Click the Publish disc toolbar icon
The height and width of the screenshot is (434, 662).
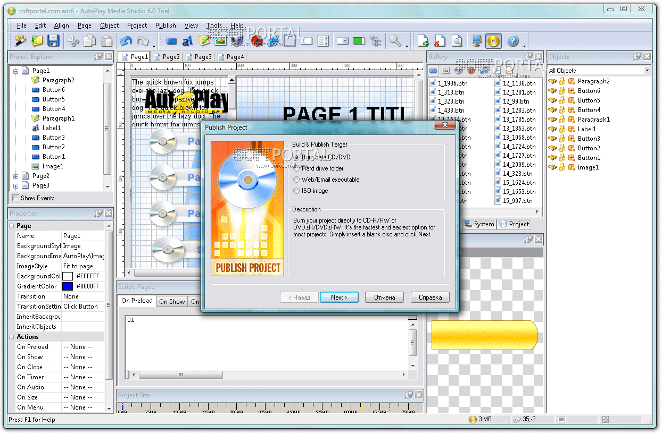click(493, 40)
